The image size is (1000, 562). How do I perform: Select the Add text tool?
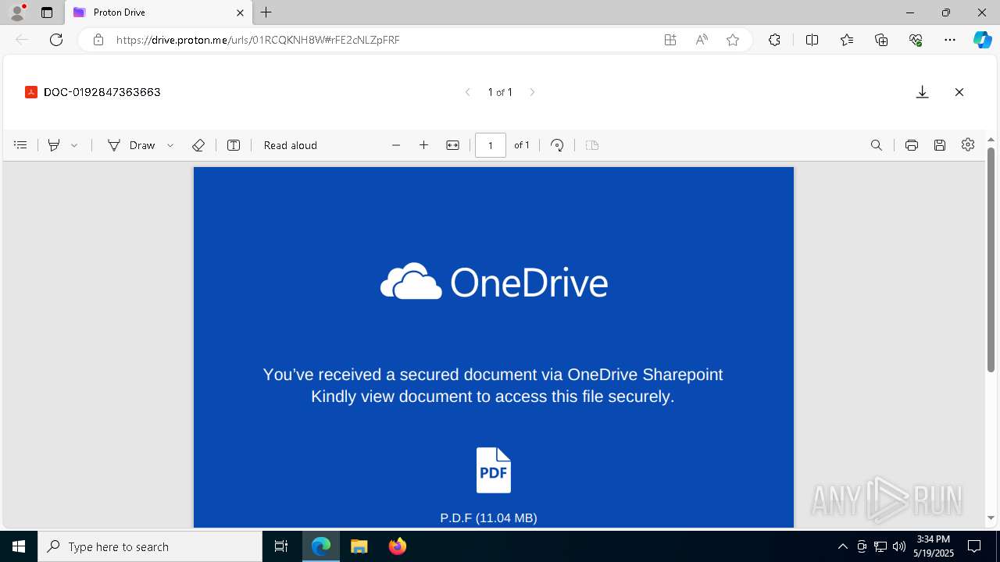[x=234, y=145]
